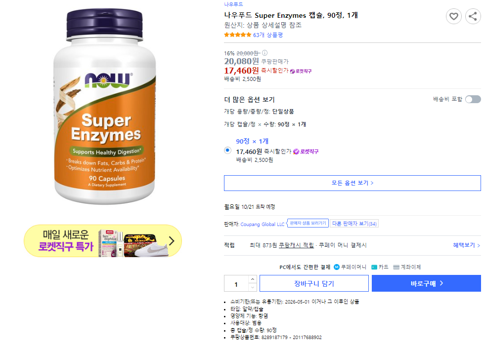The image size is (485, 344).
Task: Click the five-star rating stars
Action: (238, 35)
